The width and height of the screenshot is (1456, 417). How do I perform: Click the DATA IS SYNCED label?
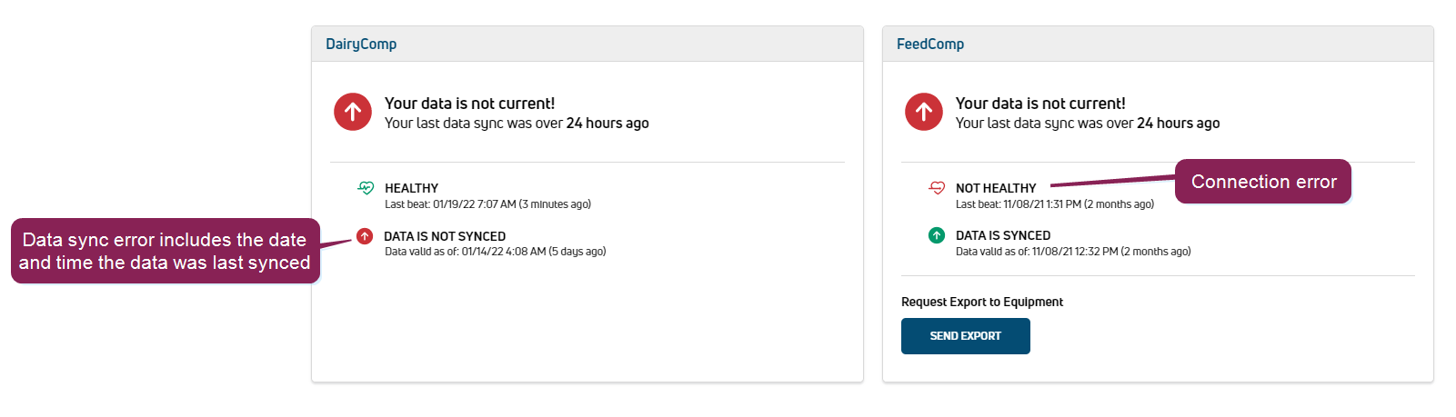(1003, 235)
